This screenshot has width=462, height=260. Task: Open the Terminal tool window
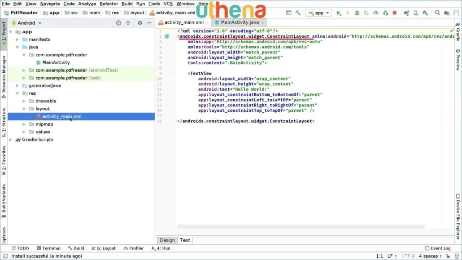tap(48, 248)
